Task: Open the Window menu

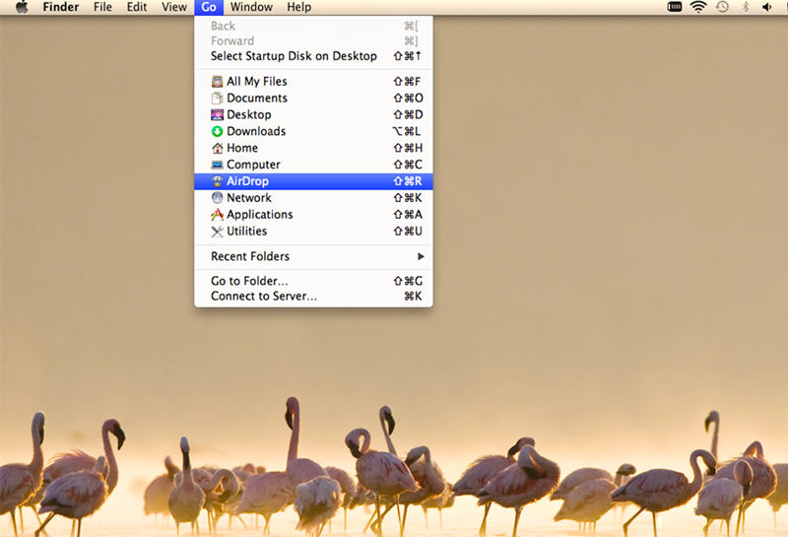Action: pos(251,7)
